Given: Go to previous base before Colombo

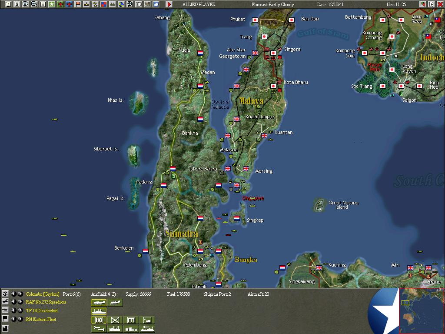Looking at the screenshot, I should [x=13, y=294].
